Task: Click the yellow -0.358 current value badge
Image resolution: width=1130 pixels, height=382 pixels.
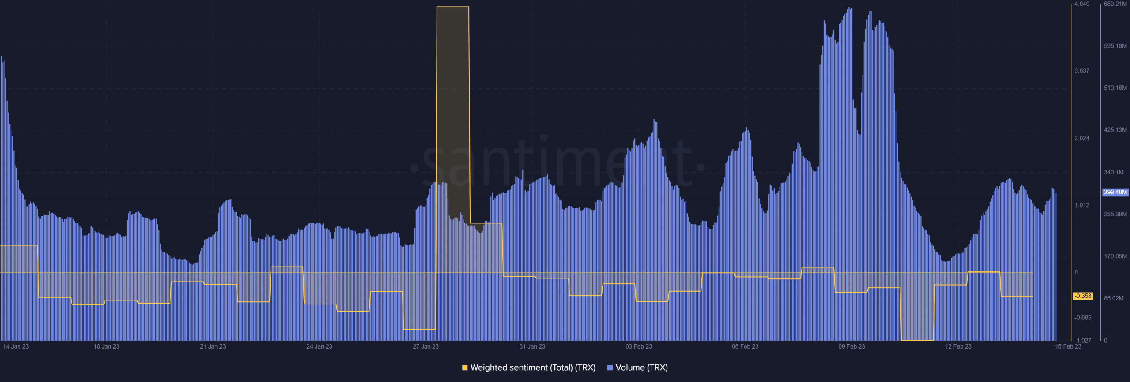Action: pyautogui.click(x=1083, y=296)
